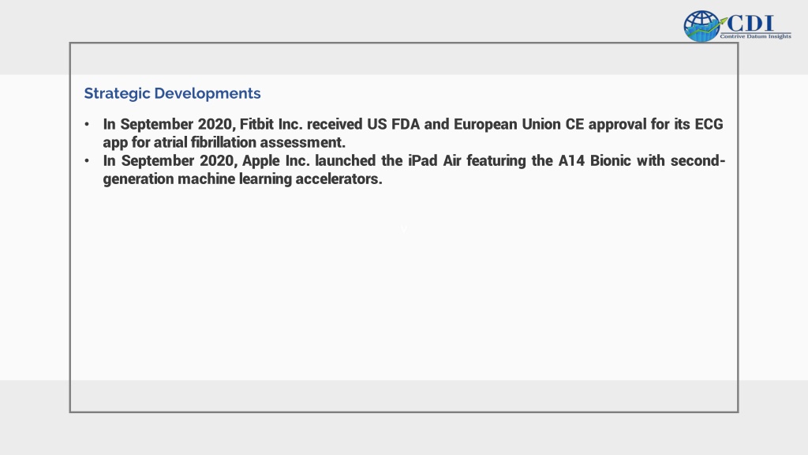
Task: Select the phrase machine learning accelerators
Action: click(x=280, y=179)
